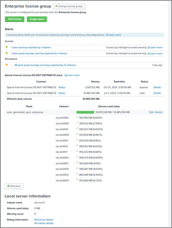Screen dimensions: 172x228
Task: Click Learn more beside quota overage alert
Action: 155,54
